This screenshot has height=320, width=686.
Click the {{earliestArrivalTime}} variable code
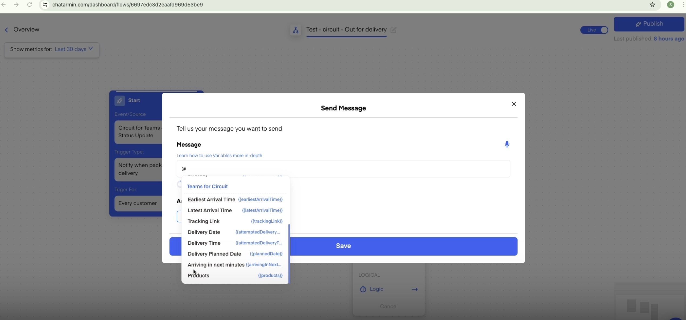tap(260, 199)
